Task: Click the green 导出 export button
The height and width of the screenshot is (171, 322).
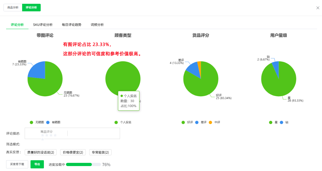Action: pos(37,164)
